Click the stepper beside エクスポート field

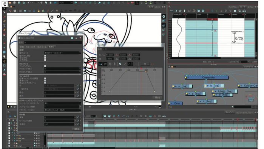pos(249,62)
